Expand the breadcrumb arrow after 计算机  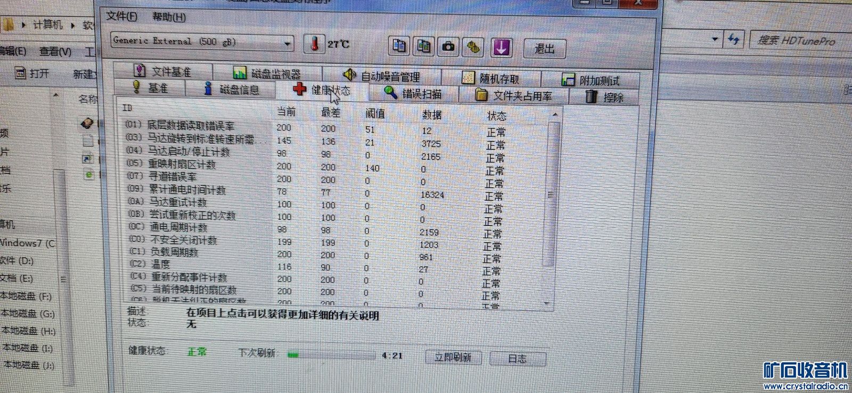(73, 25)
